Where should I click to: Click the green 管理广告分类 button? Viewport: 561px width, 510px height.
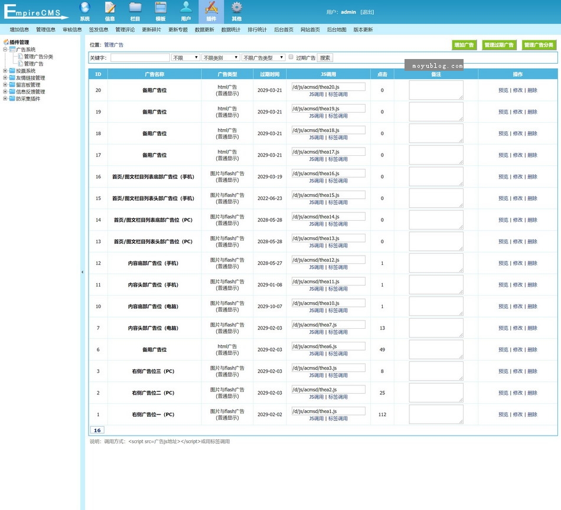pyautogui.click(x=539, y=45)
